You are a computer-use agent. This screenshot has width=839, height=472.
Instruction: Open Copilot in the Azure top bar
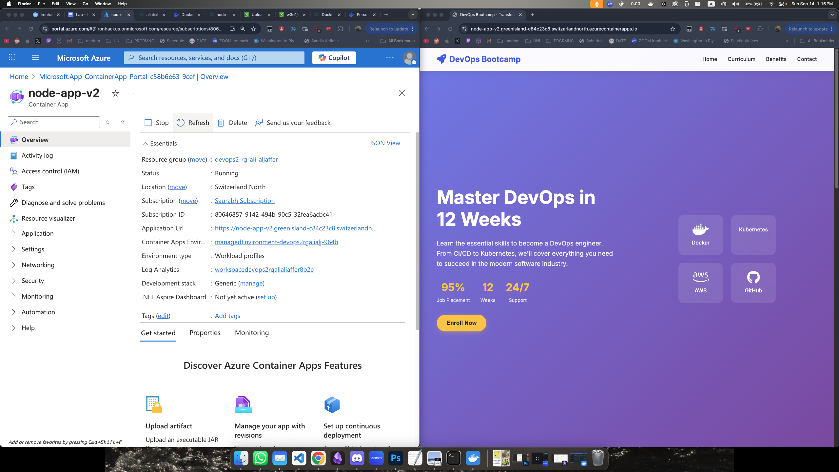334,58
